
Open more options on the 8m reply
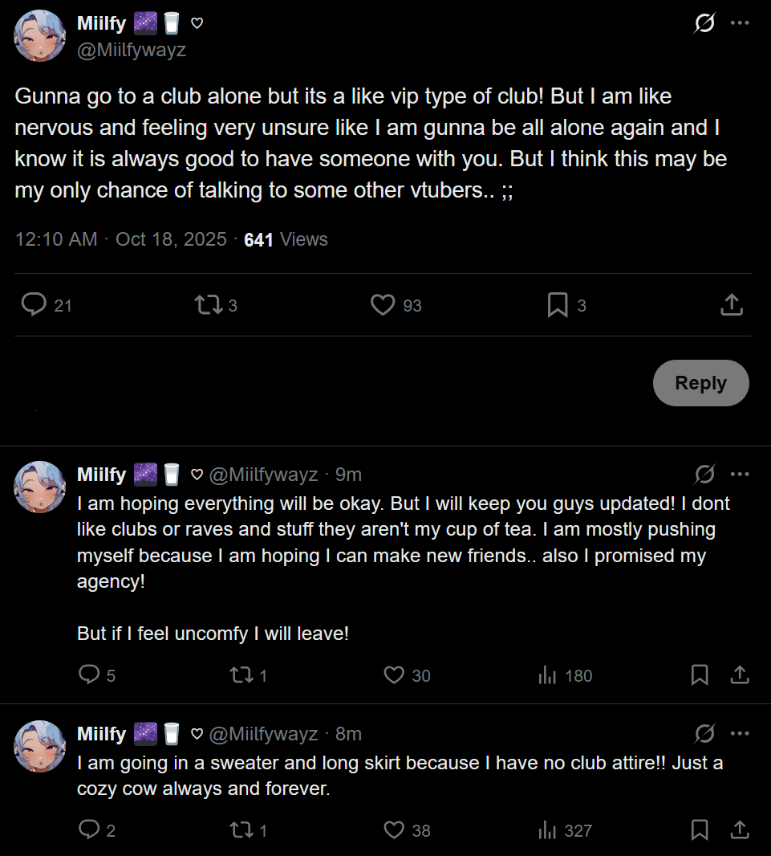click(739, 734)
